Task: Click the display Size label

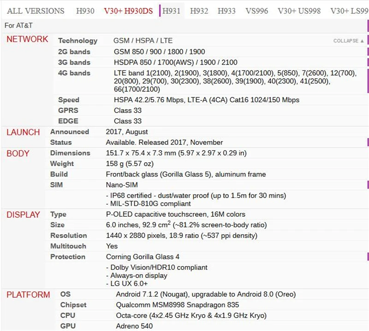Action: click(x=57, y=225)
